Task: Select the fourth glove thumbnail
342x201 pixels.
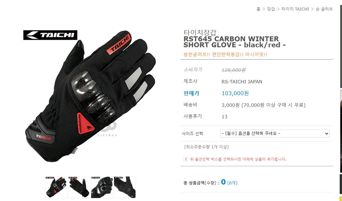Action: click(x=125, y=187)
